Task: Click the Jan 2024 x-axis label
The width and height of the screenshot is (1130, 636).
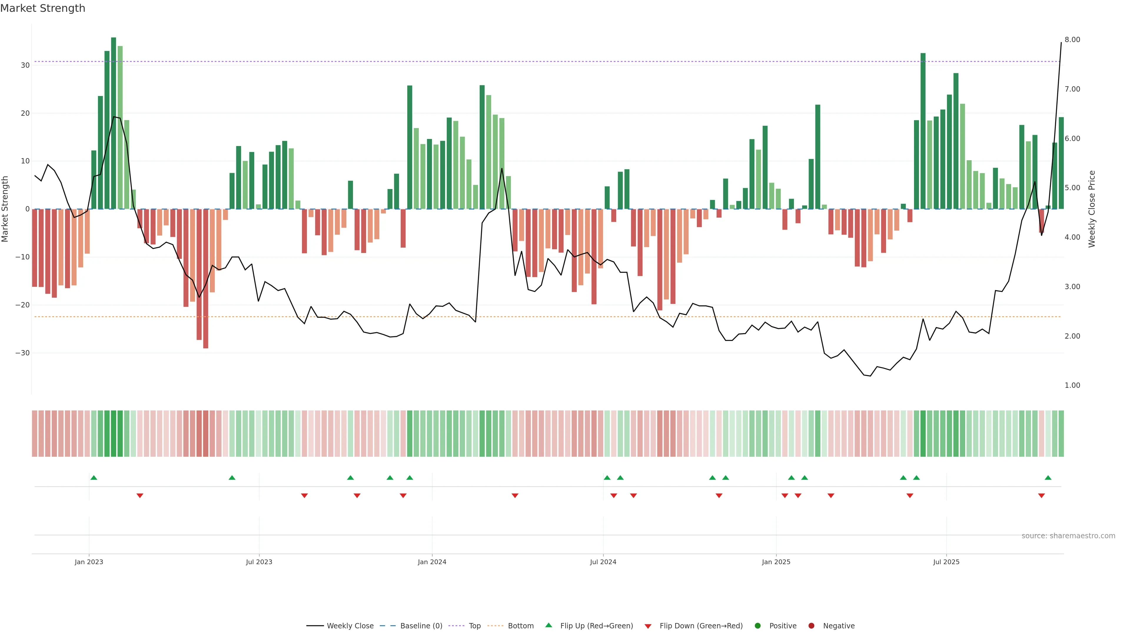Action: click(x=432, y=562)
